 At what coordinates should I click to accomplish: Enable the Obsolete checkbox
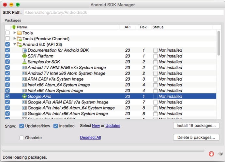point(22,138)
